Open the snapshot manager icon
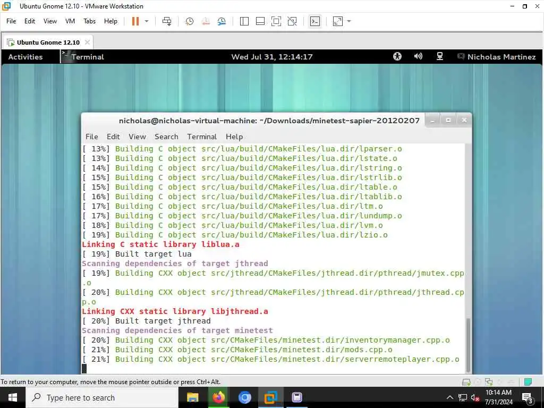 click(x=222, y=21)
